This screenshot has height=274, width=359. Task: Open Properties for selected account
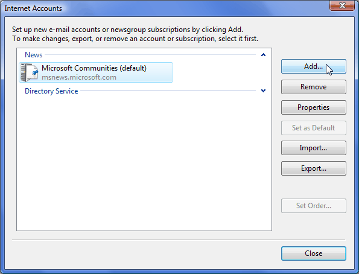click(x=313, y=107)
